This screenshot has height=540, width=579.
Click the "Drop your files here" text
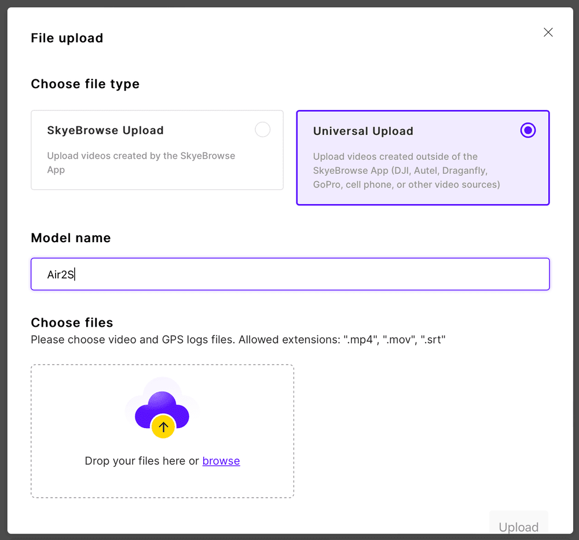(x=142, y=461)
